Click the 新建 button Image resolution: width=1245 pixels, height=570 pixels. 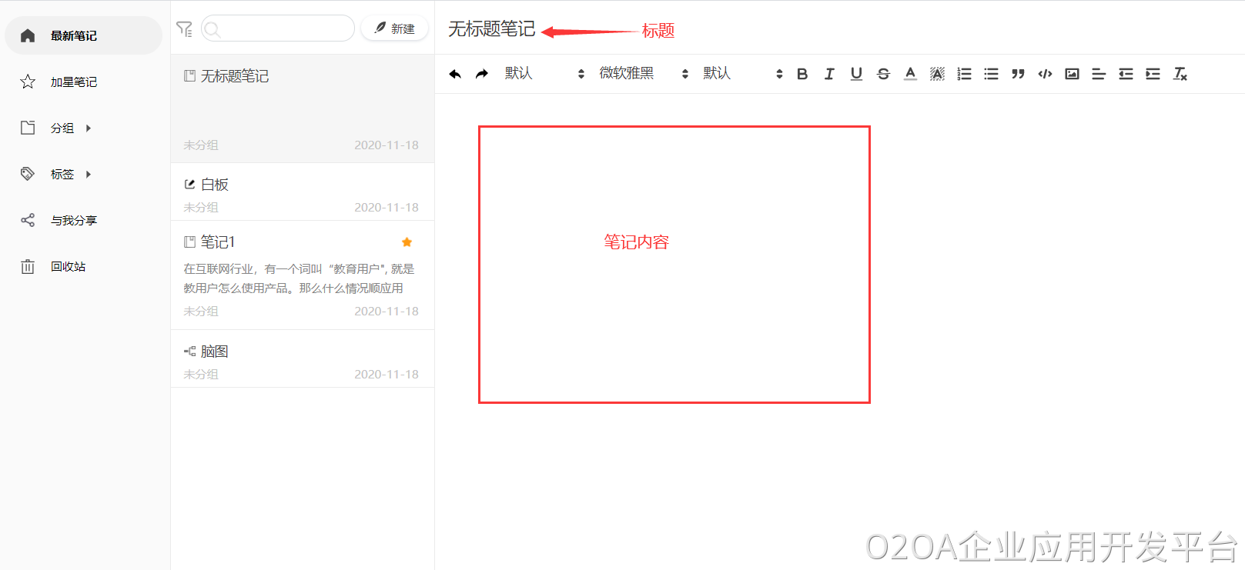[x=395, y=28]
